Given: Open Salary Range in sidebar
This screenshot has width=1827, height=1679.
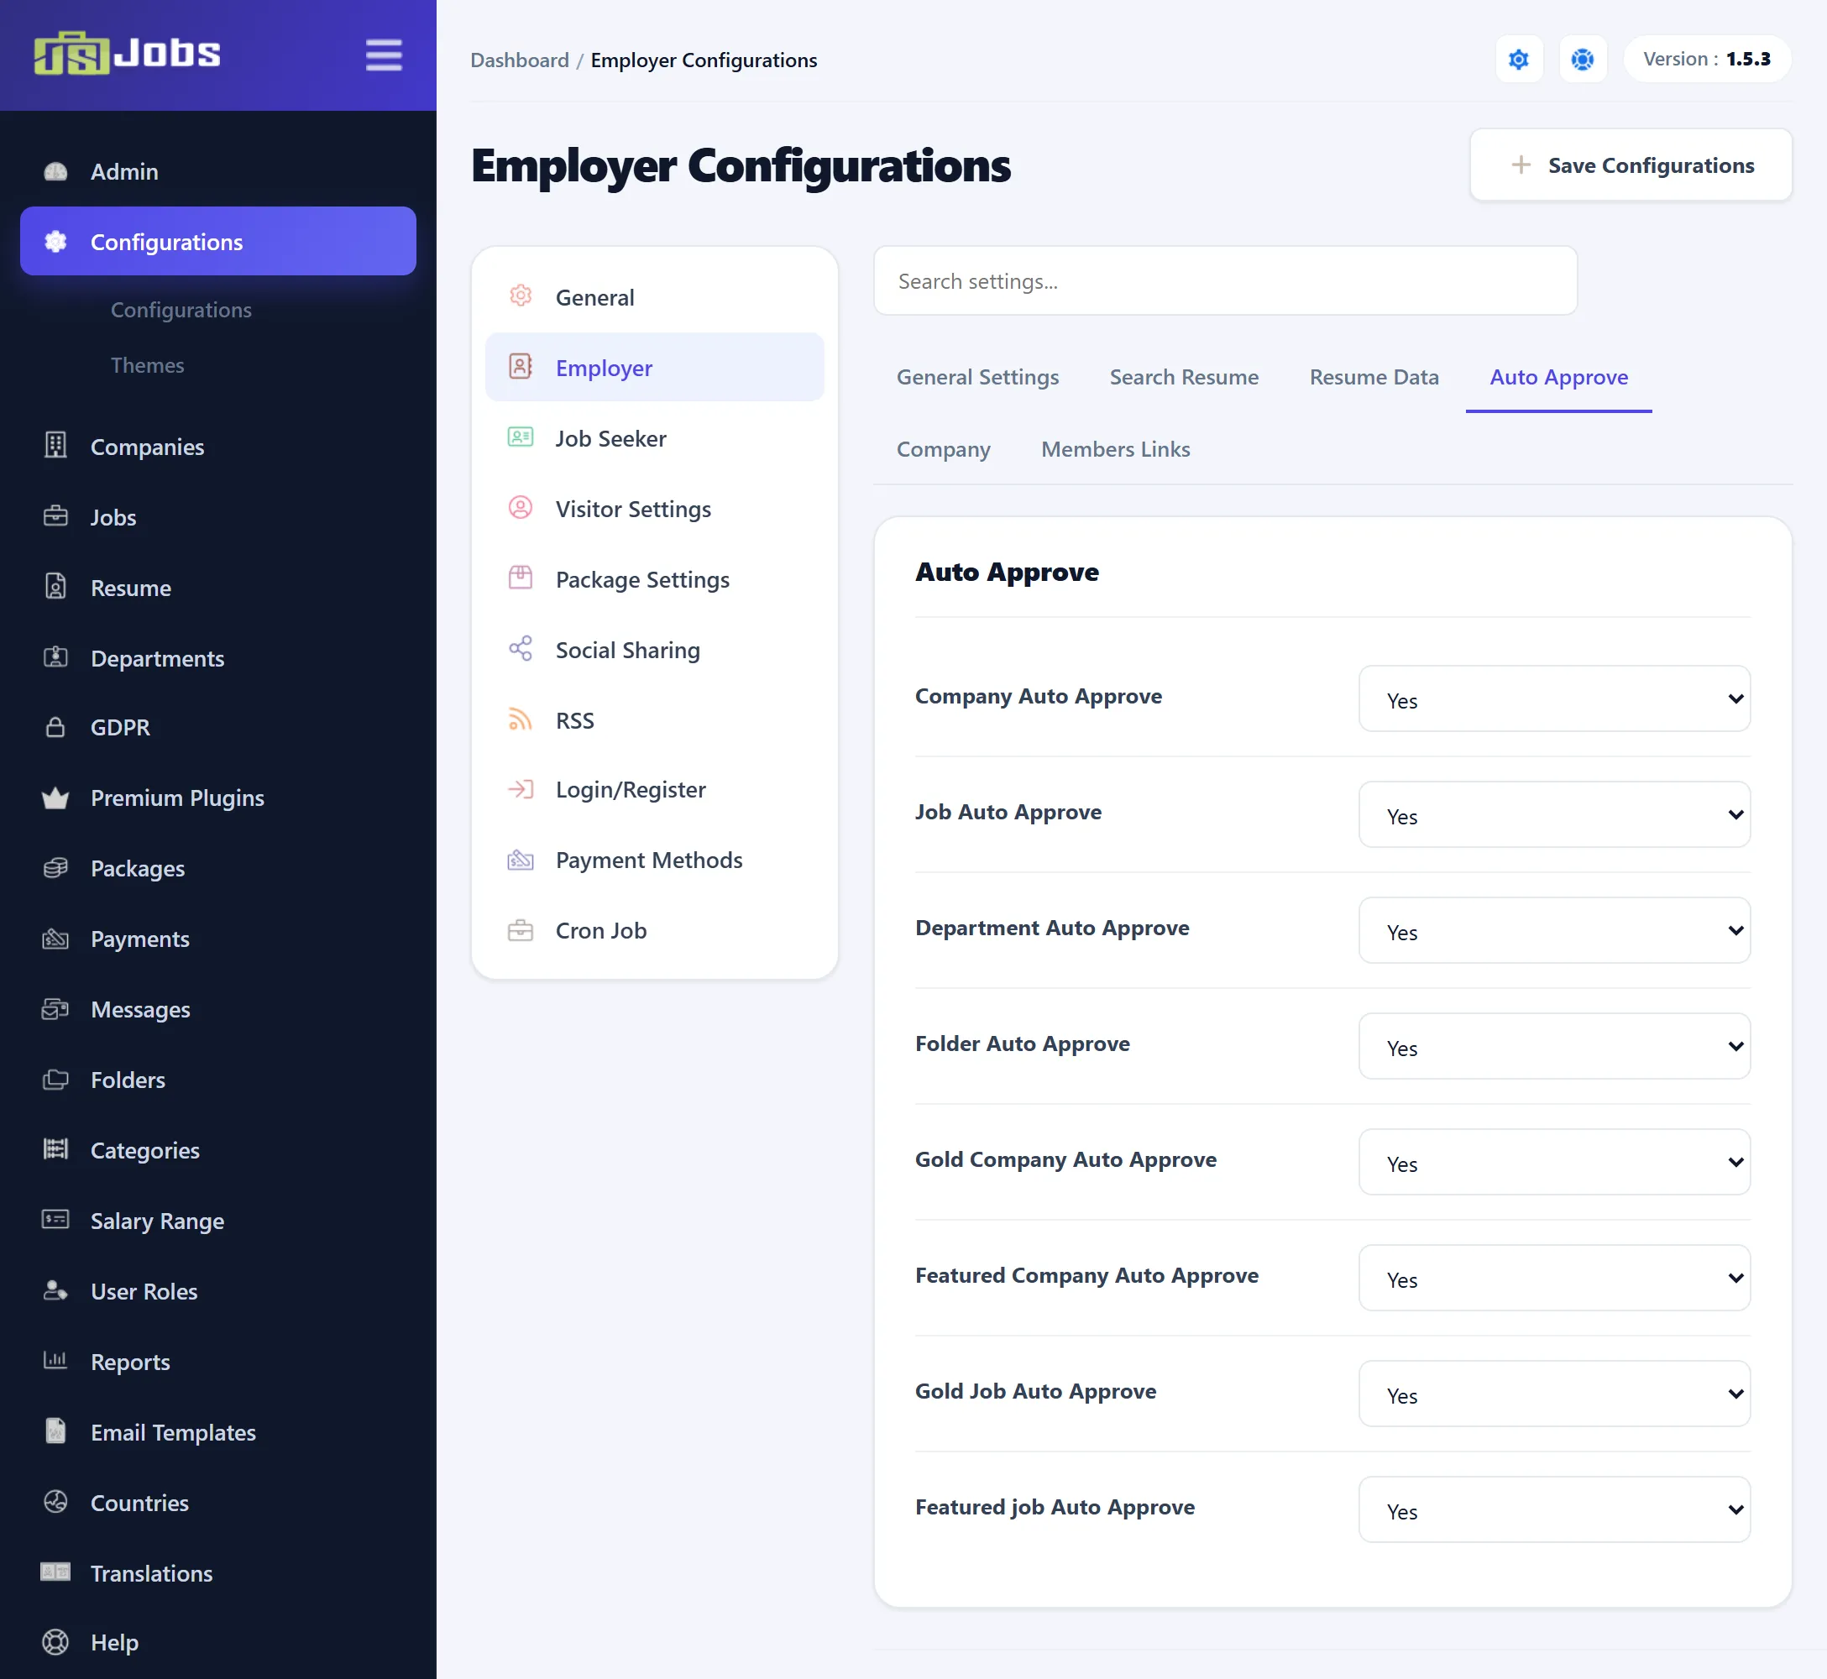Looking at the screenshot, I should (x=218, y=1220).
